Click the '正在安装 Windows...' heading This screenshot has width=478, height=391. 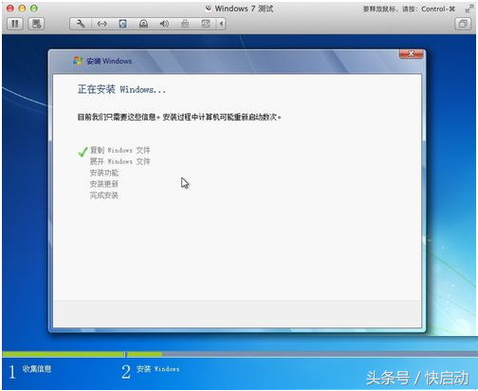121,89
